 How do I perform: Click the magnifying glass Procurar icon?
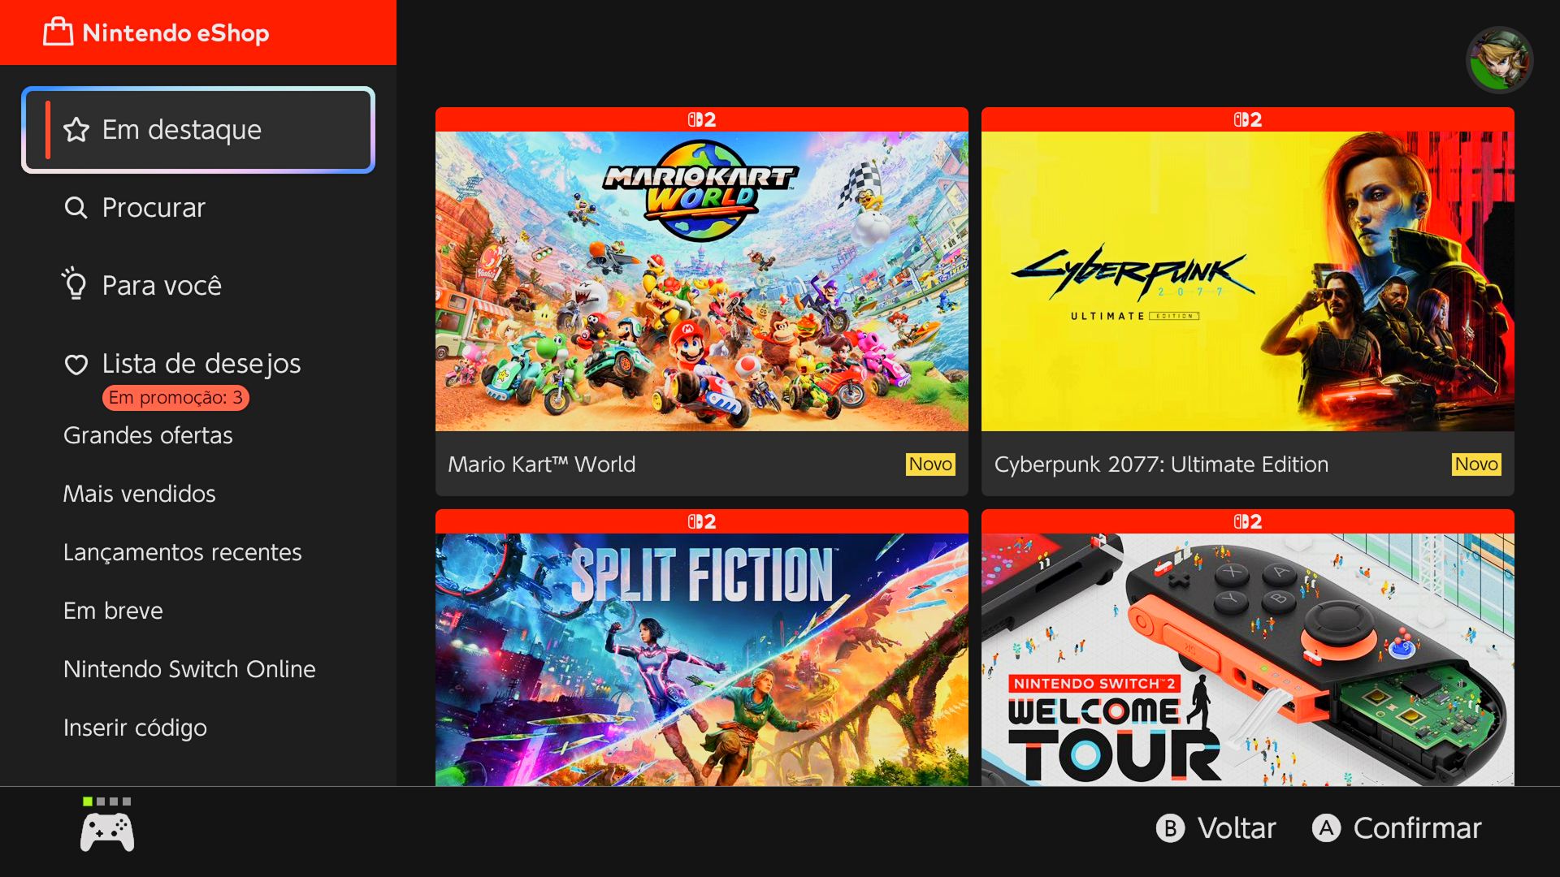click(76, 208)
